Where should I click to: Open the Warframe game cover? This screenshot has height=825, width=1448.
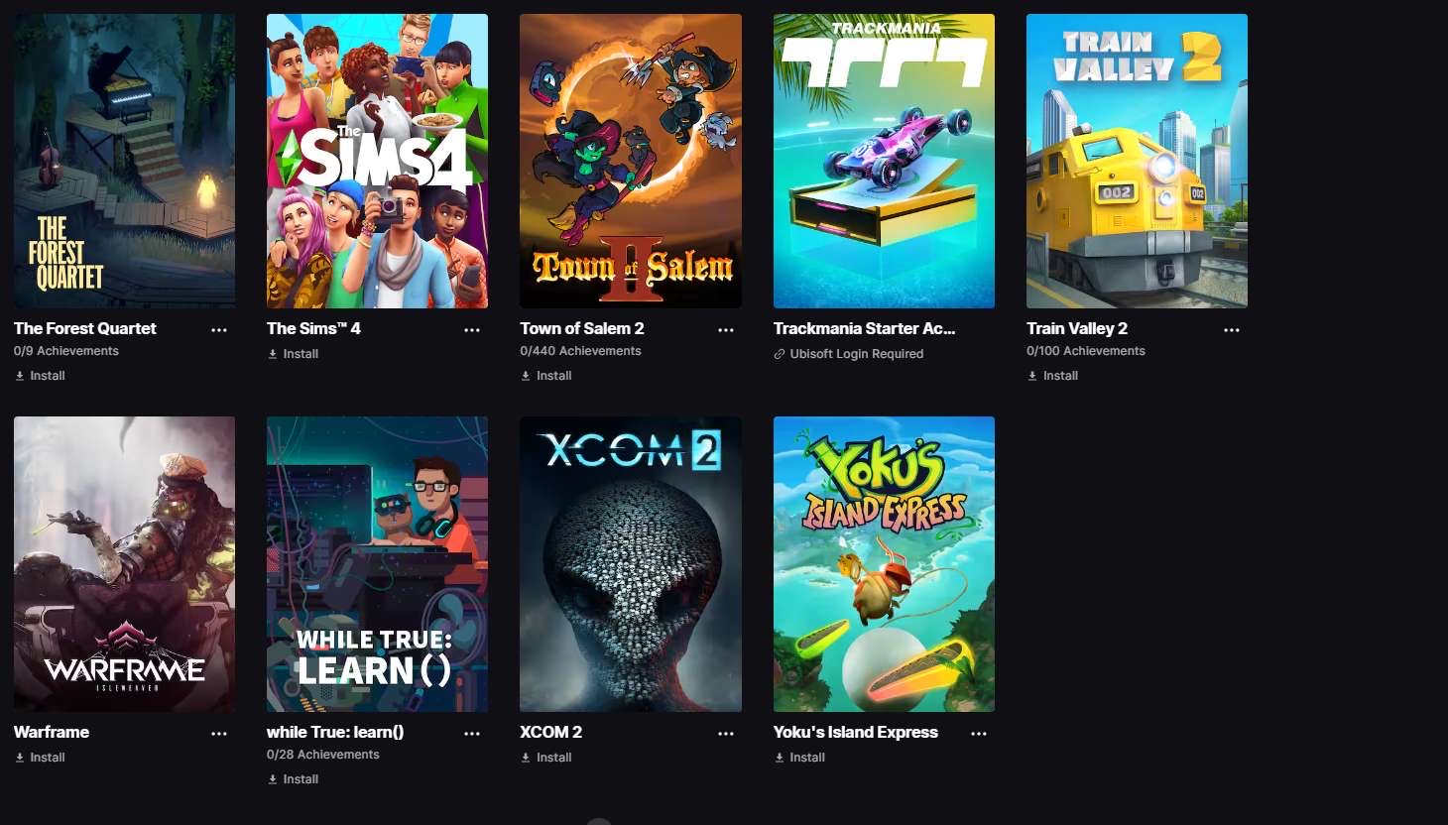coord(124,564)
